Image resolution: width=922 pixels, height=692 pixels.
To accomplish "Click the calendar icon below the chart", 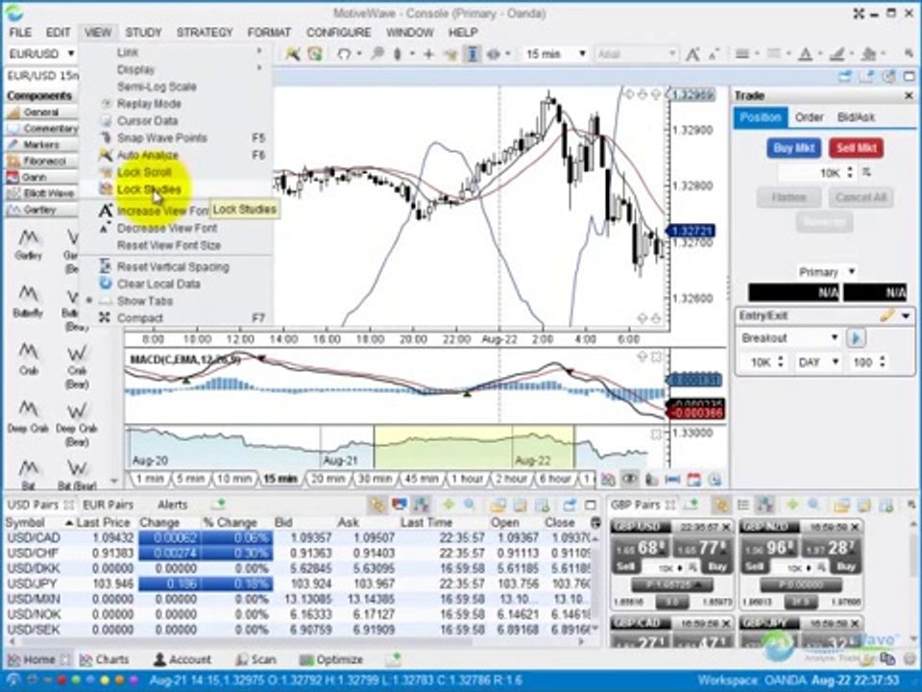I will click(693, 481).
